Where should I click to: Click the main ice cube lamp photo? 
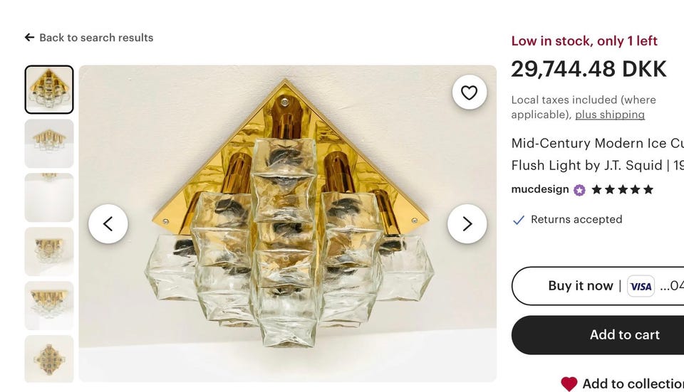[287, 285]
